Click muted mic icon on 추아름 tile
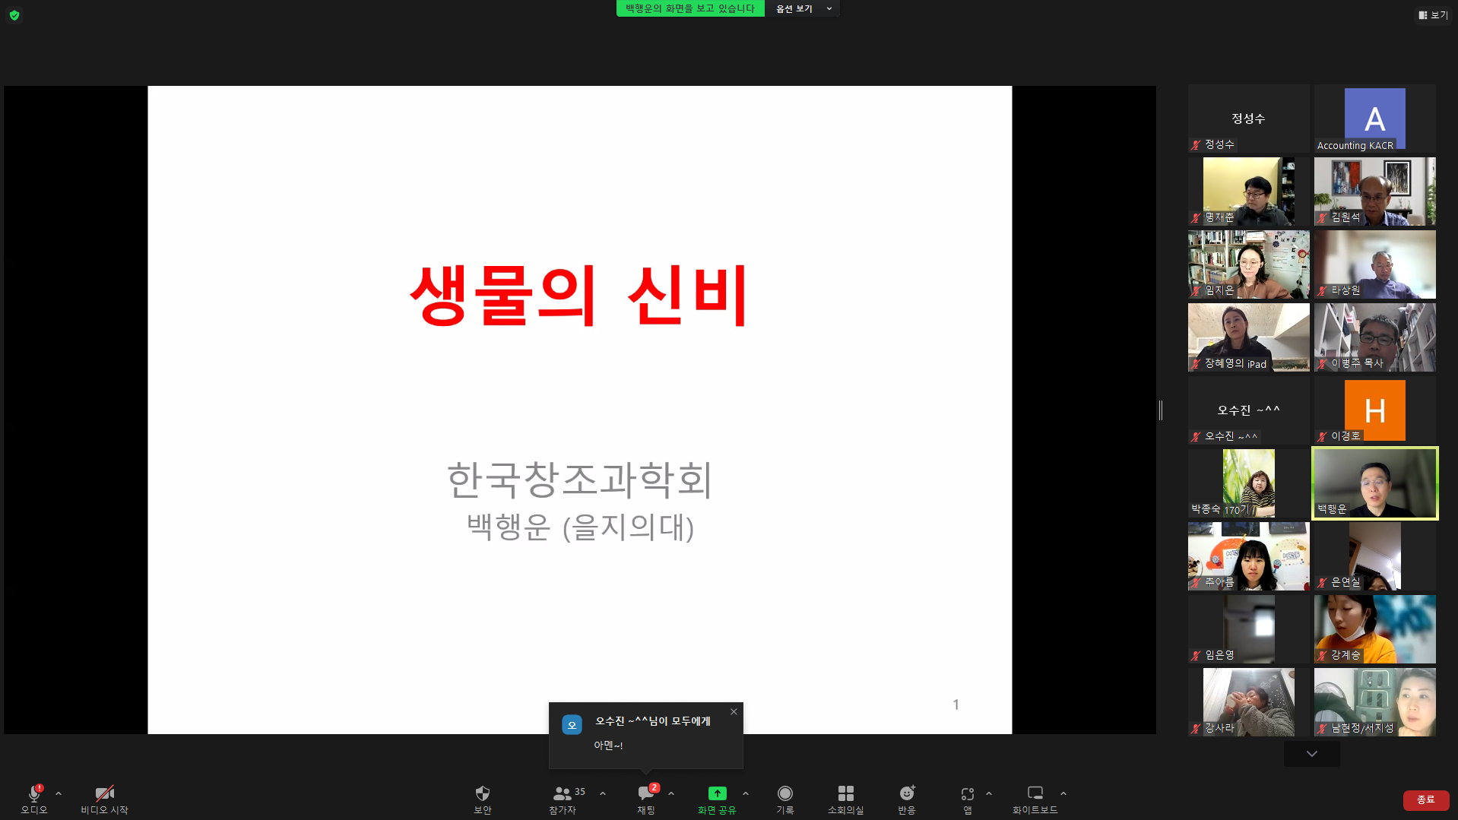Screen dimensions: 1458x820 click(1197, 582)
